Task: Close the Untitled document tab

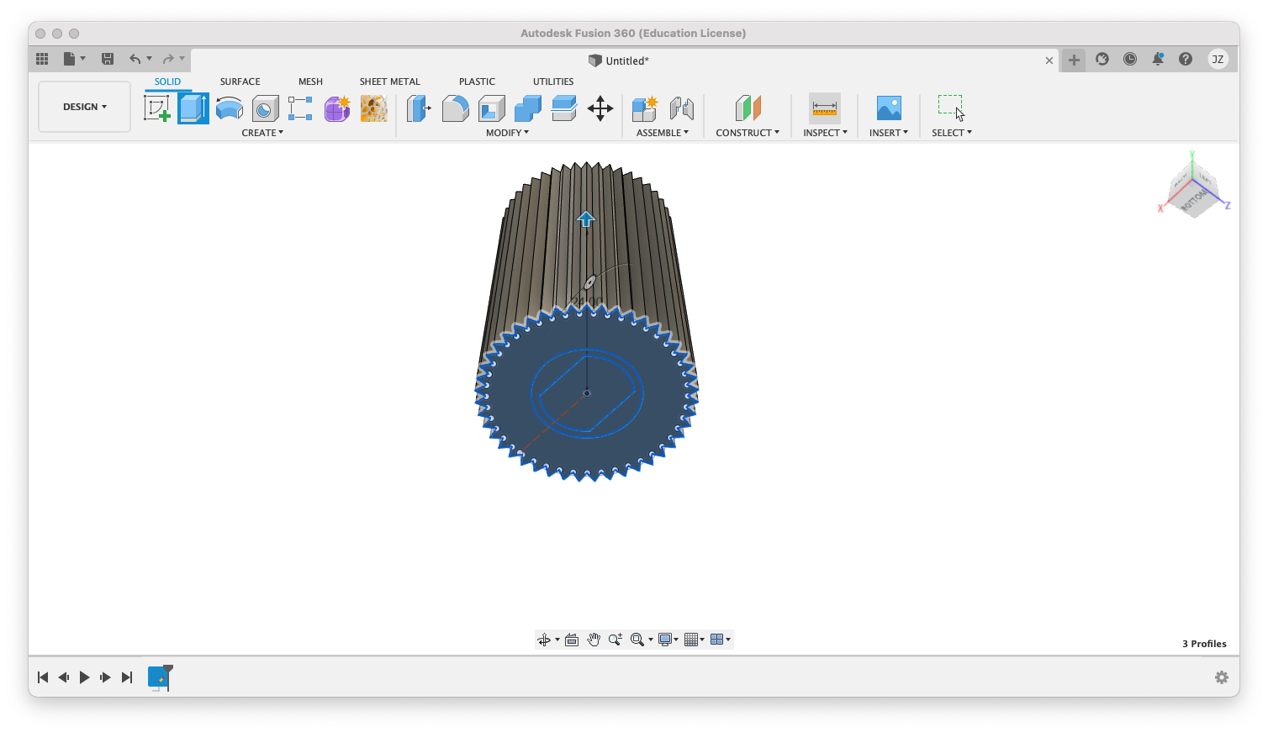Action: pos(1049,61)
